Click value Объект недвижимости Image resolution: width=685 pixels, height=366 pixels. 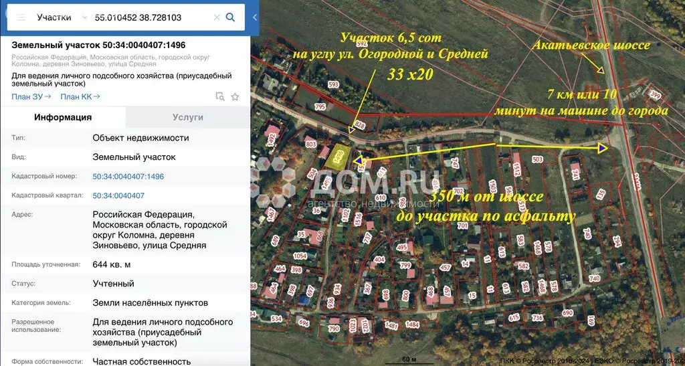pos(140,138)
